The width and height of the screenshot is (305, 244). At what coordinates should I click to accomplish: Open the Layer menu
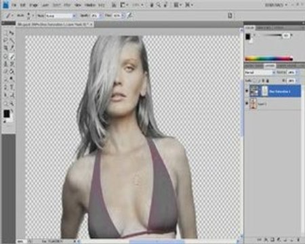pyautogui.click(x=45, y=5)
